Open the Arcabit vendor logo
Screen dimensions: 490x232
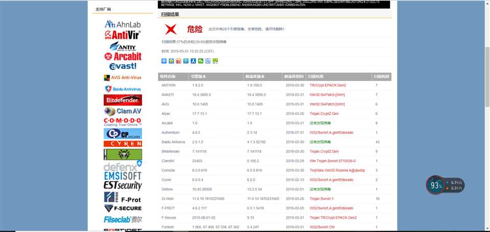coord(123,56)
